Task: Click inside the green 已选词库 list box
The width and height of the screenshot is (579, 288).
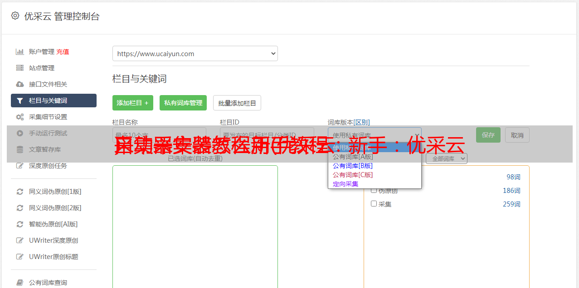Action: coord(195,226)
